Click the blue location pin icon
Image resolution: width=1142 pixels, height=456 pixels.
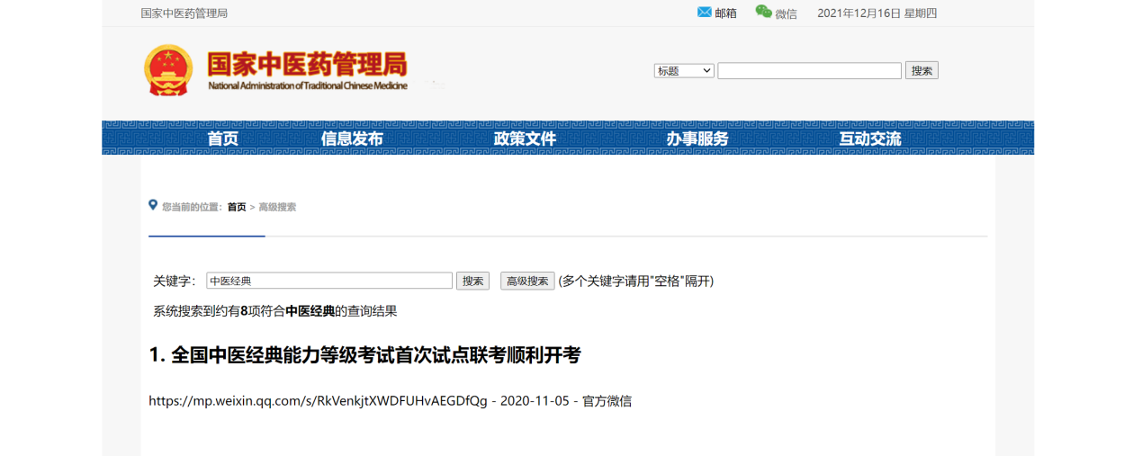click(153, 205)
